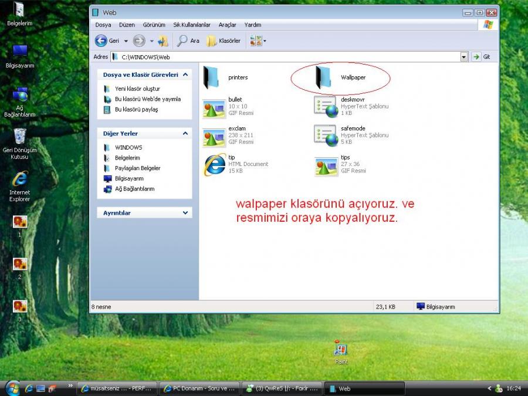Click the Yeni klasör oluştur link
This screenshot has width=528, height=396.
click(137, 89)
